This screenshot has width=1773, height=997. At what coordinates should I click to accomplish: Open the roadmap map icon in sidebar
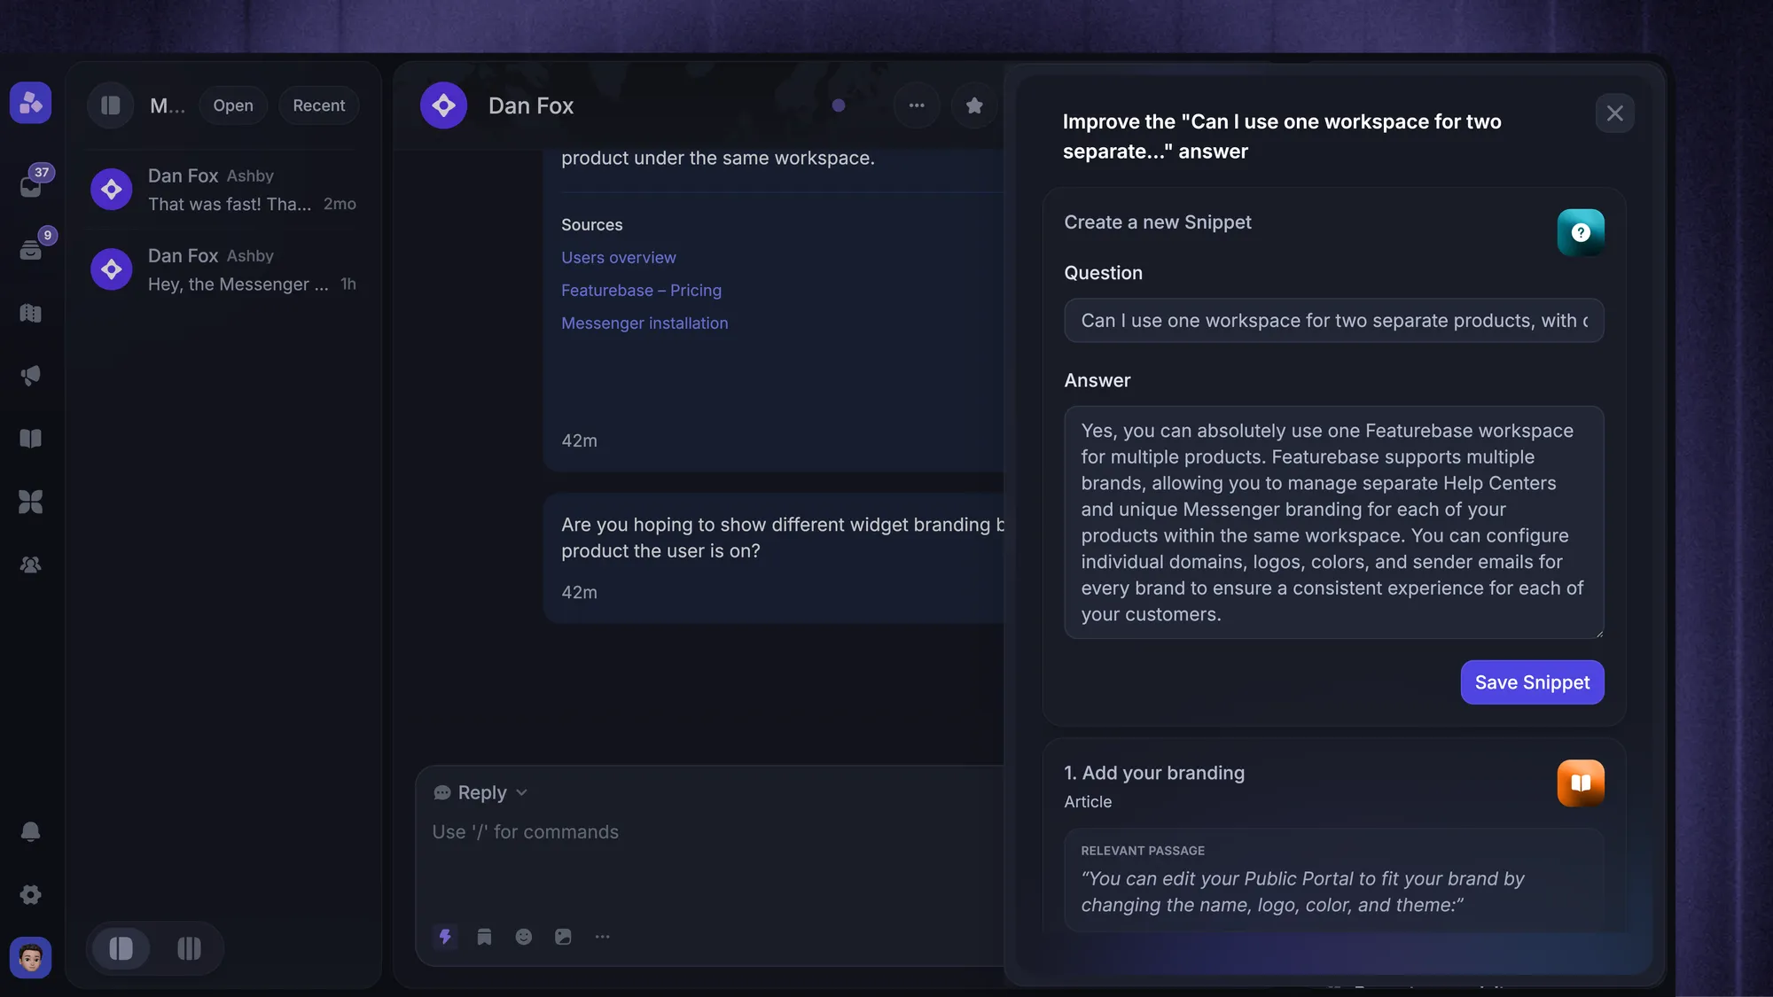31,313
